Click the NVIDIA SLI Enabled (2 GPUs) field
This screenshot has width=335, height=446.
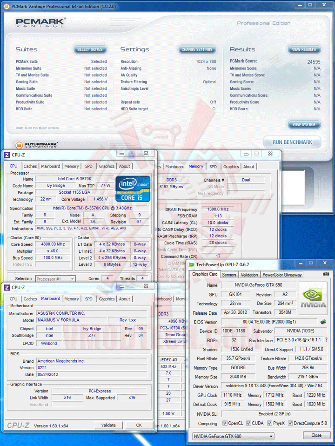click(275, 414)
